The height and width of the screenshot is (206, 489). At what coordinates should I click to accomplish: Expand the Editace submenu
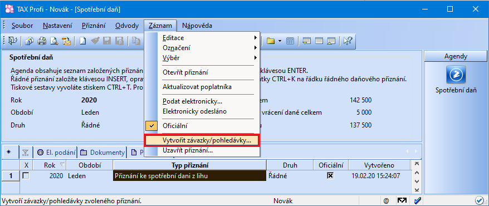(x=202, y=38)
